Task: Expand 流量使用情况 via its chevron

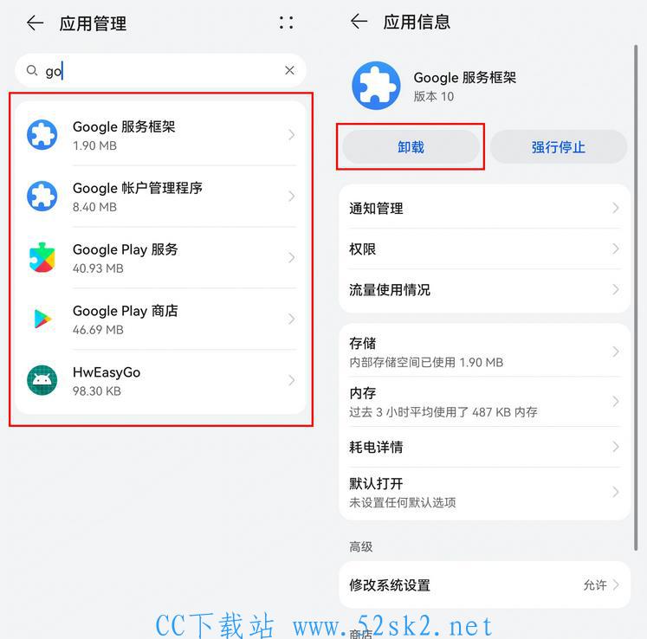Action: 616,289
